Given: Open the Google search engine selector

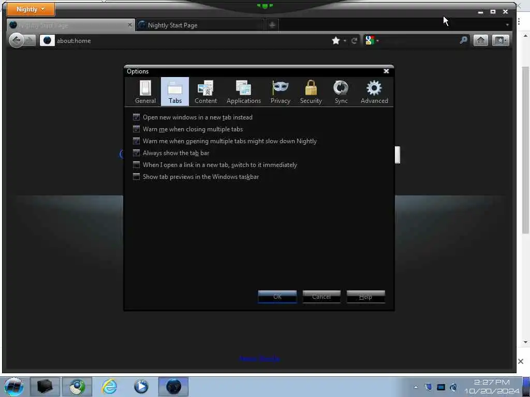Looking at the screenshot, I should click(372, 40).
